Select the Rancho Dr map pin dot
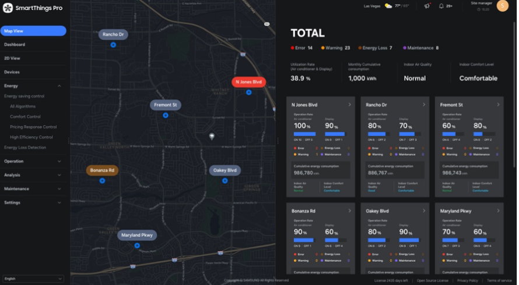The height and width of the screenshot is (285, 519). tap(113, 45)
